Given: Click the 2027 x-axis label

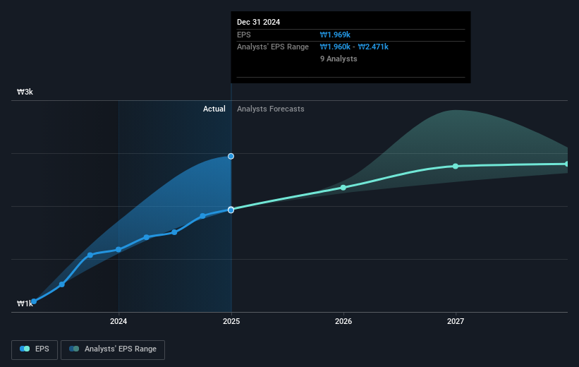Looking at the screenshot, I should 456,321.
